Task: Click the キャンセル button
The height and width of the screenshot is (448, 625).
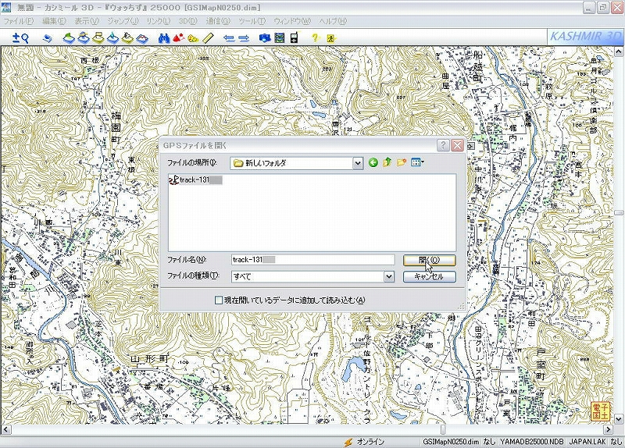Action: click(x=429, y=276)
